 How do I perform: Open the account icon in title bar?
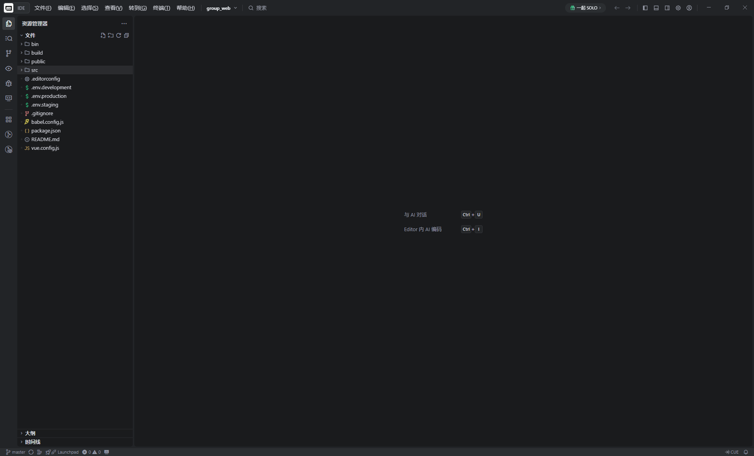[689, 7]
